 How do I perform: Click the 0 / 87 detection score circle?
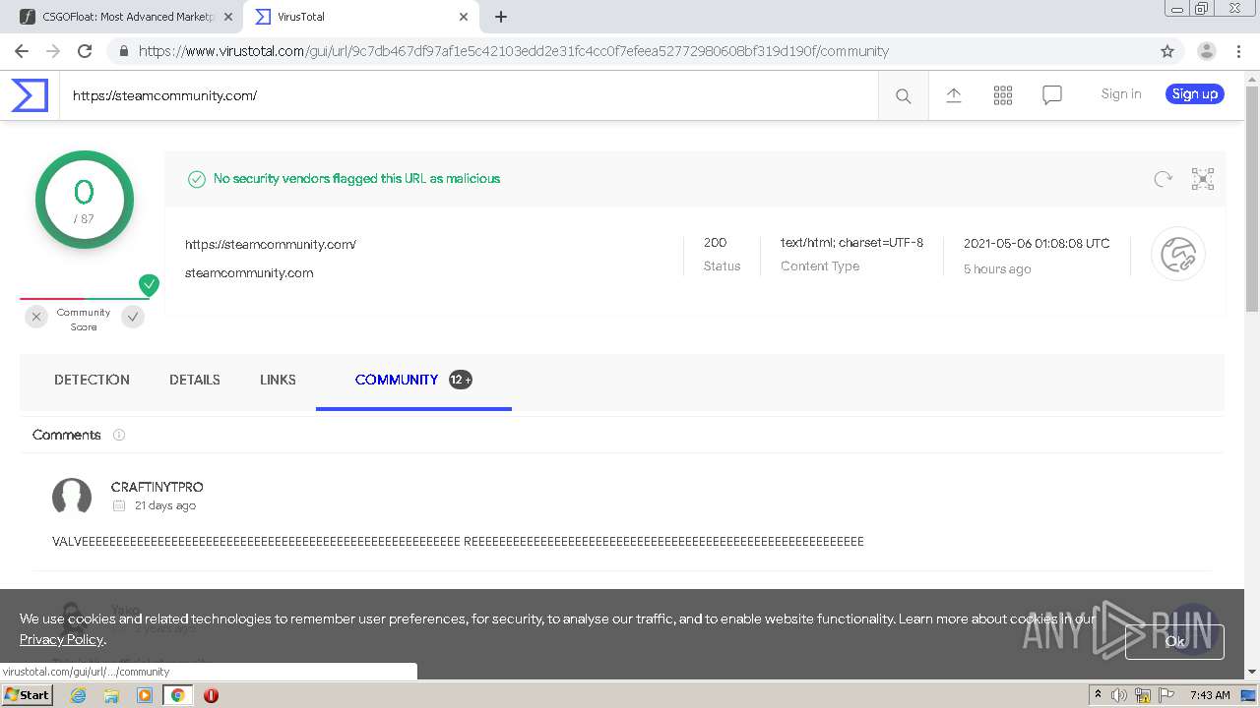point(85,200)
